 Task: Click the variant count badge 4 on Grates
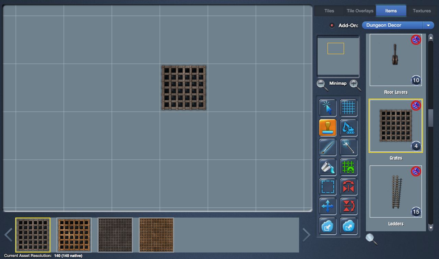(416, 146)
